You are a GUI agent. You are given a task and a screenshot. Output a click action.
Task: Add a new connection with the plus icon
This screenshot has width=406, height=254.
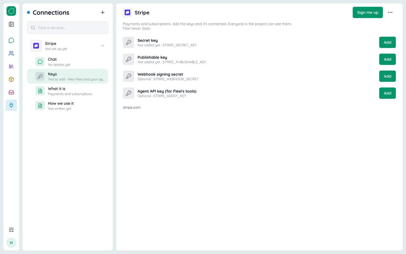click(103, 12)
